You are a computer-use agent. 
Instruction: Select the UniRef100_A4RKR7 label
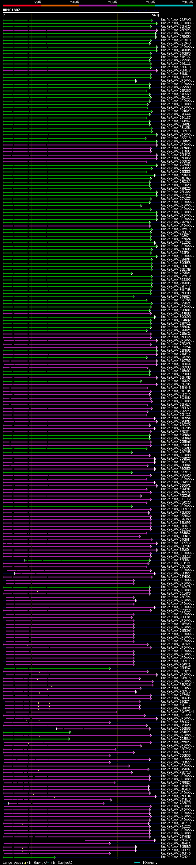(176, 381)
